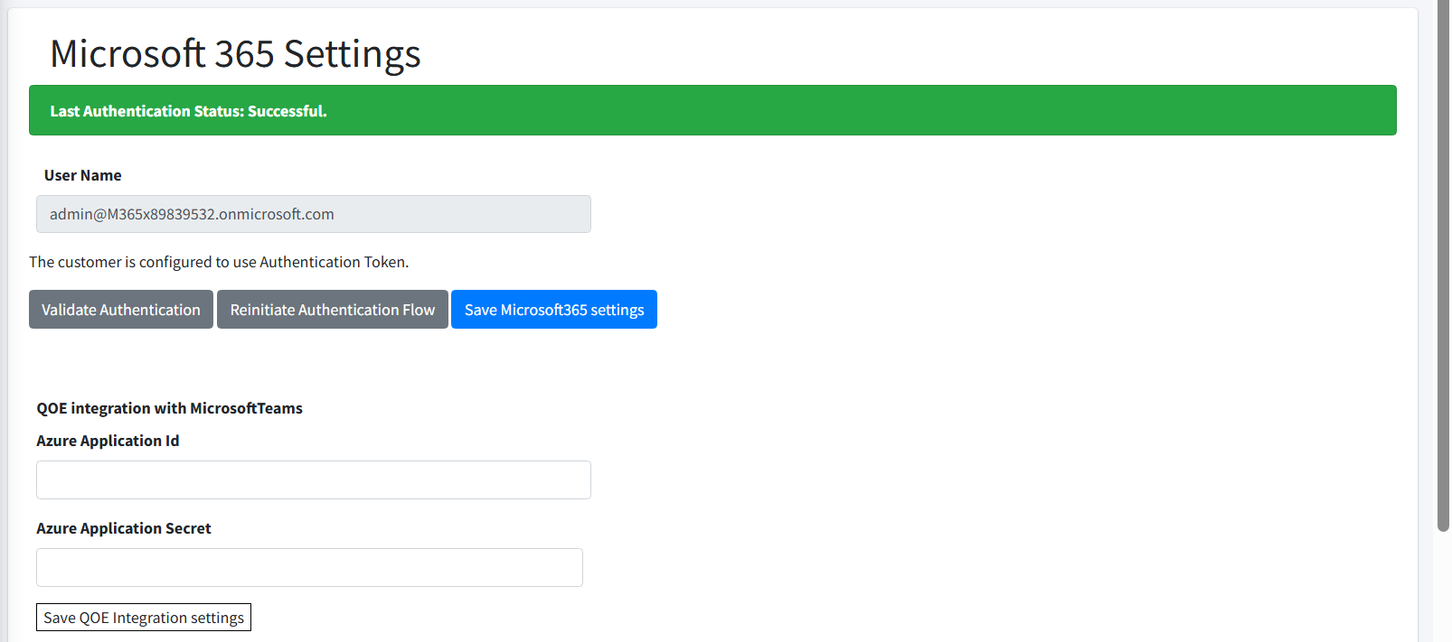
Task: Click the QOE integration with MicrosoftTeams heading
Action: 169,408
